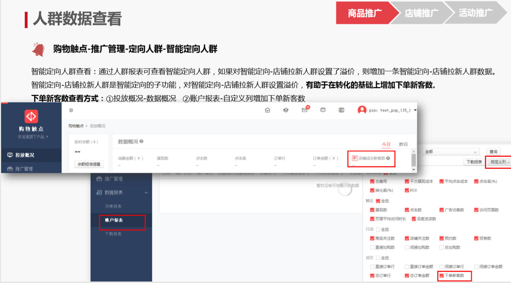Check the 全选 checkbox in the 成交 group
The height and width of the screenshot is (283, 511).
[x=378, y=258]
